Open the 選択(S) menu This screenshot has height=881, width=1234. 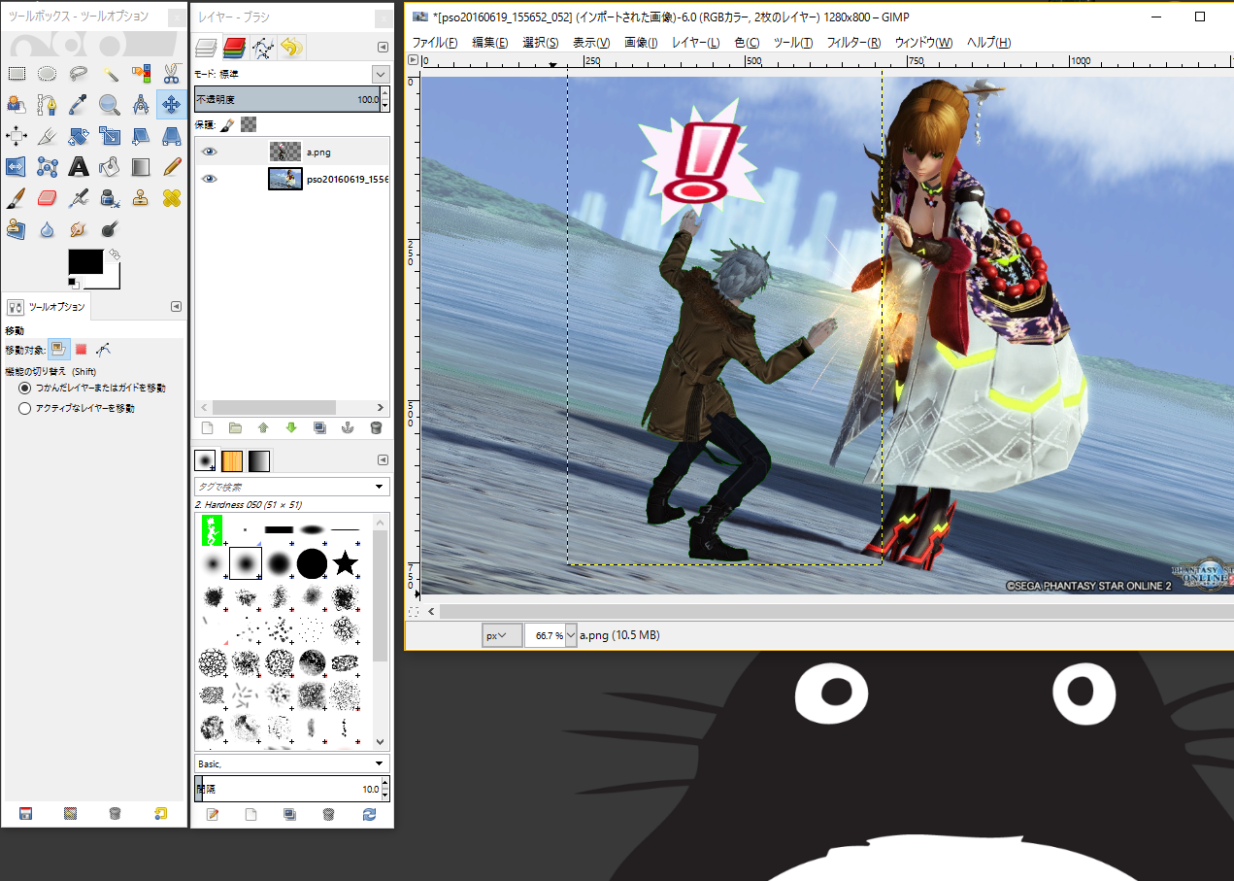click(541, 43)
